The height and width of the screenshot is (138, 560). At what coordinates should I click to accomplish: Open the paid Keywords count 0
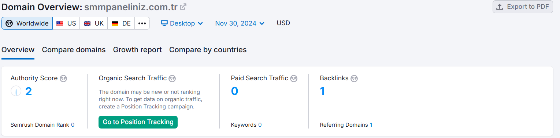(260, 125)
